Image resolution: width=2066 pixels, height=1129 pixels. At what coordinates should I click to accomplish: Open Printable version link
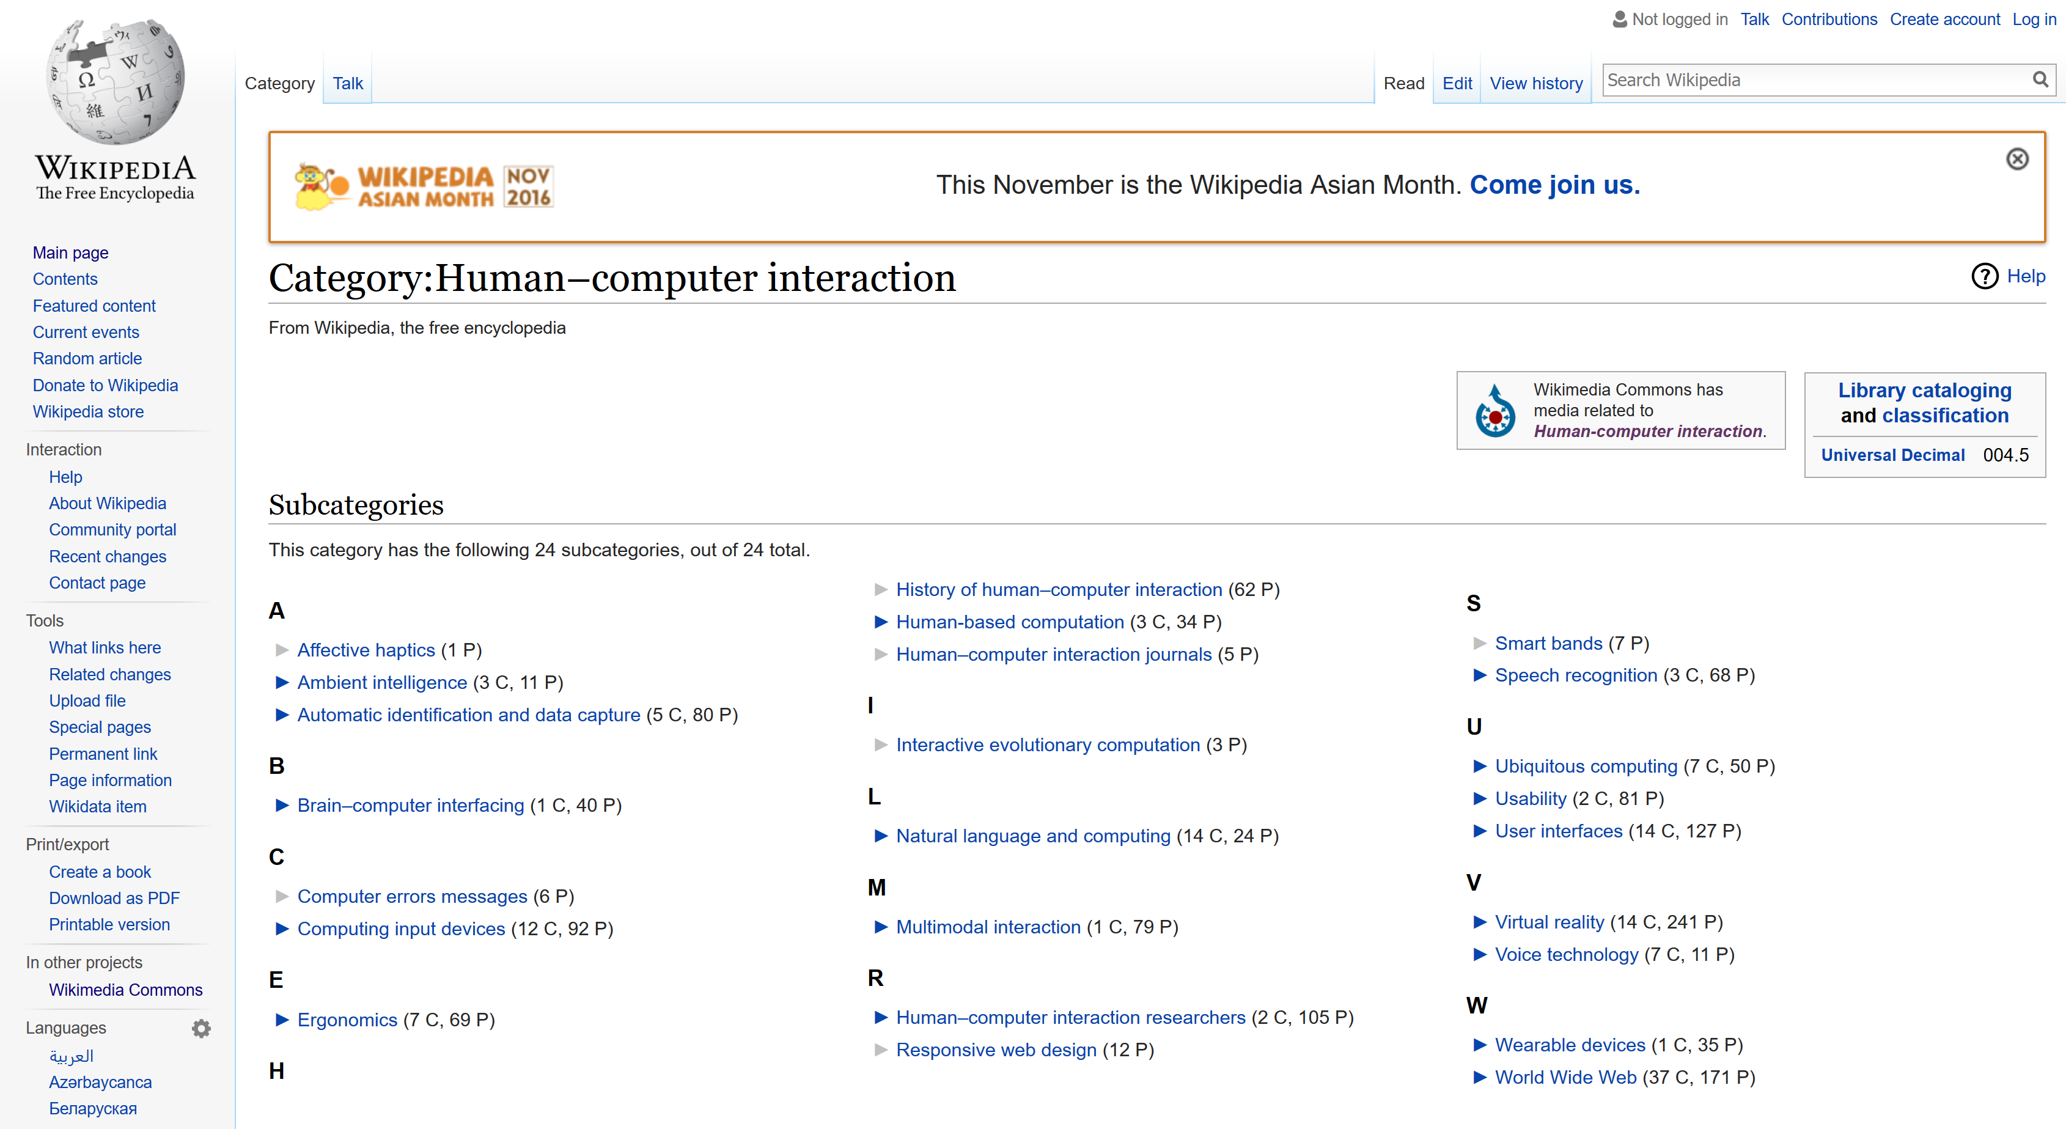(109, 924)
